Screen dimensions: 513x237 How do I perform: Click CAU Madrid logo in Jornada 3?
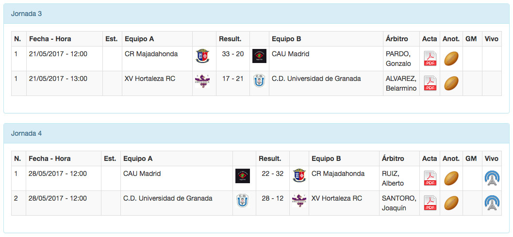pyautogui.click(x=260, y=56)
